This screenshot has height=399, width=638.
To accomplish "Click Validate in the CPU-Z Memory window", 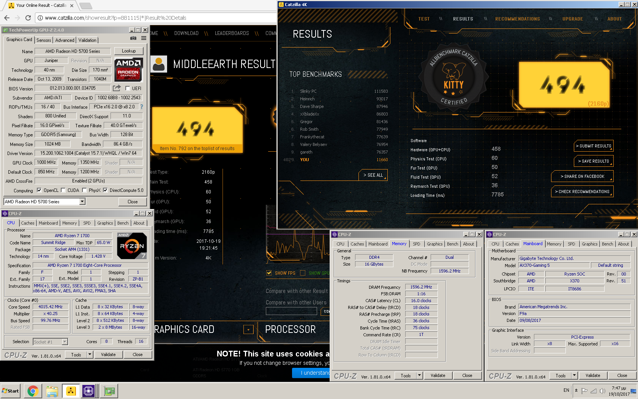I will [x=438, y=375].
